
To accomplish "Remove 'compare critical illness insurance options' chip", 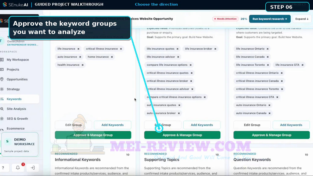I will point(205,97).
